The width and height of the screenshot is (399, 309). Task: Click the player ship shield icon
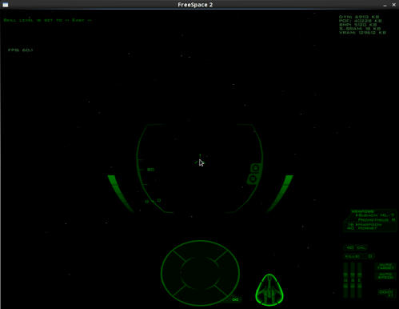pyautogui.click(x=269, y=290)
